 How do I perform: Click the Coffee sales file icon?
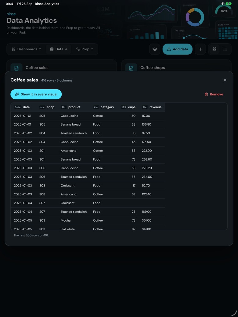(16, 68)
